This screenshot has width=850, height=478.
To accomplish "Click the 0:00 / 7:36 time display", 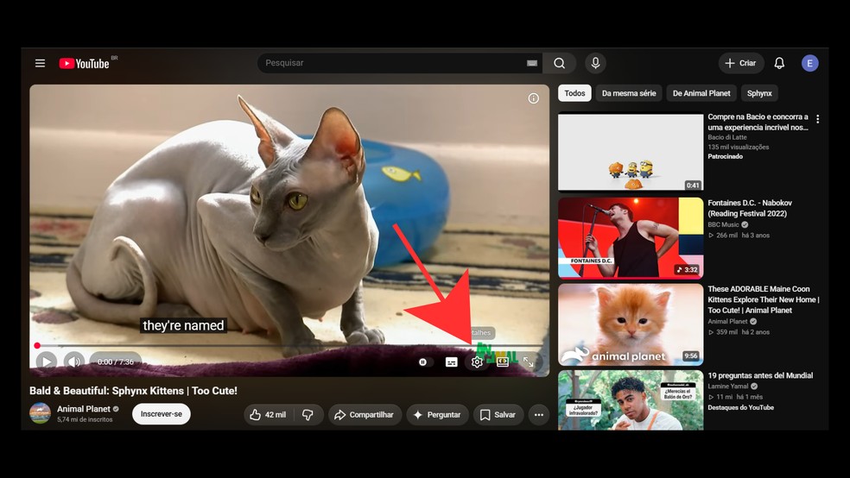I will [x=116, y=362].
